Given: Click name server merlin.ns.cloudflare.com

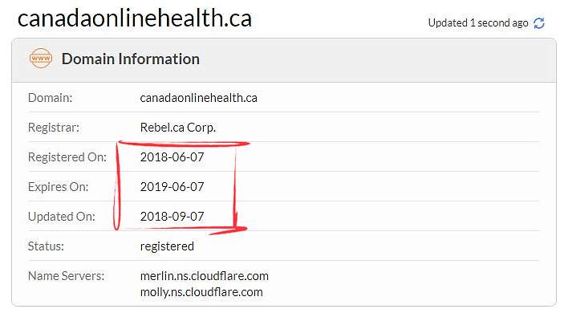Looking at the screenshot, I should 205,276.
